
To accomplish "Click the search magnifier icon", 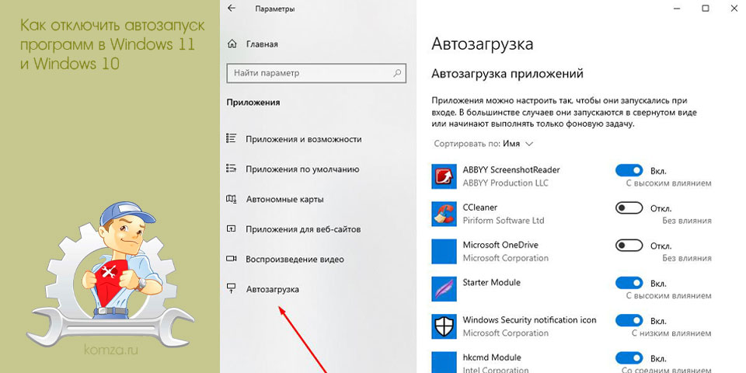I will point(397,73).
